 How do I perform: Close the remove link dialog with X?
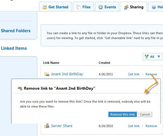click(x=156, y=83)
